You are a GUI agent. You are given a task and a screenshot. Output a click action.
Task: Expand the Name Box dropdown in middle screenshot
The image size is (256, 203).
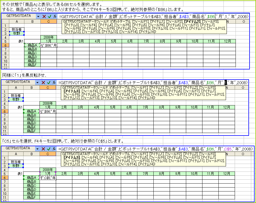[37, 82]
